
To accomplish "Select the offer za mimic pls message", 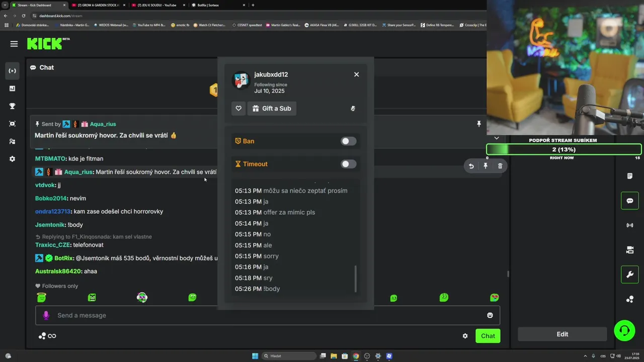I will pyautogui.click(x=275, y=212).
